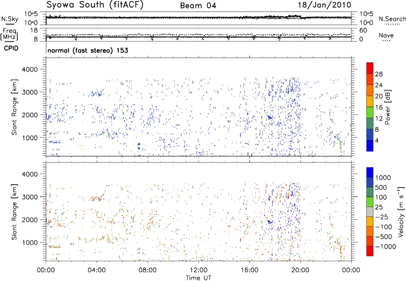Select the 'Beam 04' label
The width and height of the screenshot is (406, 281).
198,6
